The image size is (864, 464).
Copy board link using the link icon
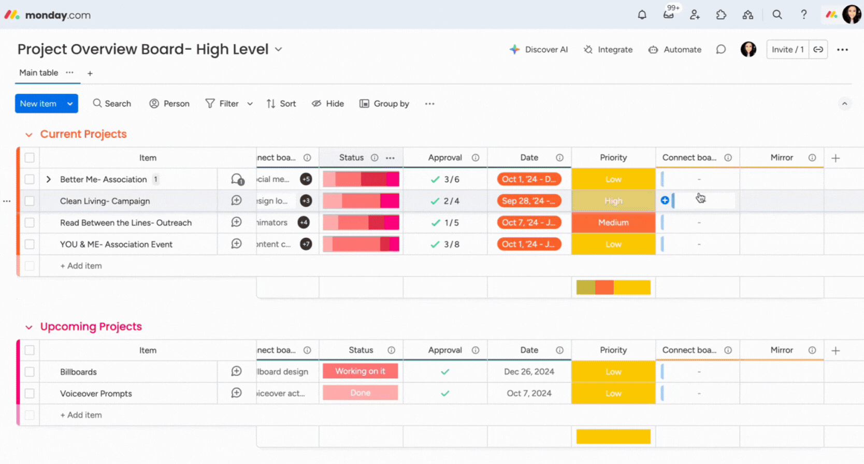click(x=818, y=50)
